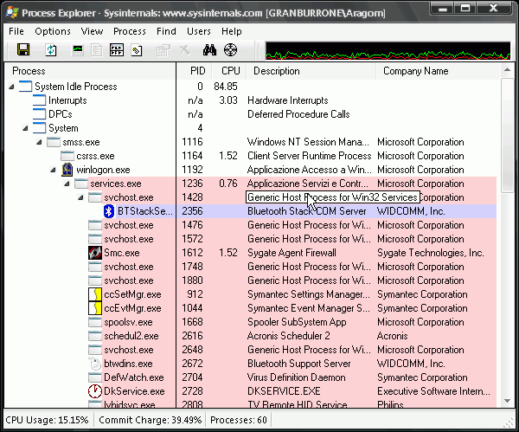Image resolution: width=519 pixels, height=432 pixels.
Task: Click the Commit Charge status bar entry
Action: click(150, 420)
